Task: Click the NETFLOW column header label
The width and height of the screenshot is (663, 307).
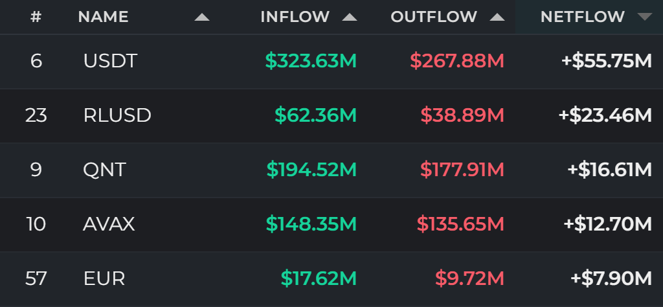Action: coord(582,17)
